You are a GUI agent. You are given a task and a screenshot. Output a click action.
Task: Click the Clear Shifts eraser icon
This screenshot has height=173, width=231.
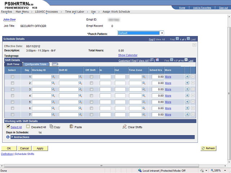[x=125, y=127]
